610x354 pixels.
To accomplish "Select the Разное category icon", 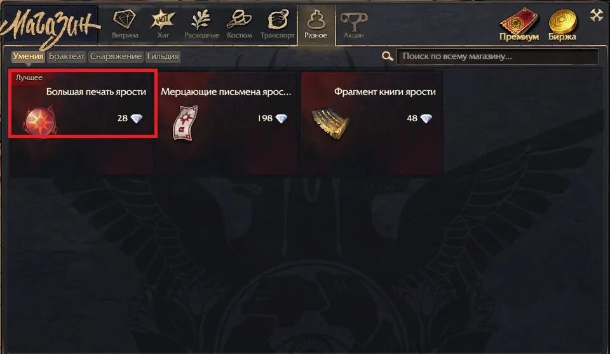I will pos(316,25).
